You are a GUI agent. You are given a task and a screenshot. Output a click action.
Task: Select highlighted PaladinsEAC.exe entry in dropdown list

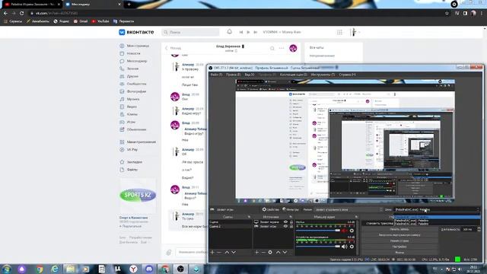pyautogui.click(x=438, y=217)
